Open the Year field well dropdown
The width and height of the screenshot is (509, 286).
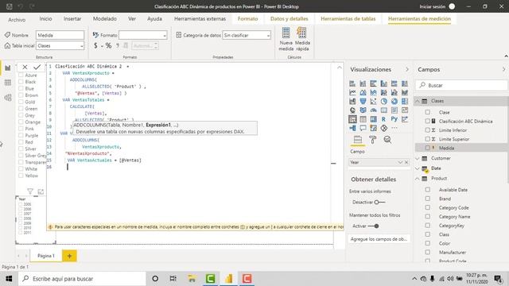[400, 162]
